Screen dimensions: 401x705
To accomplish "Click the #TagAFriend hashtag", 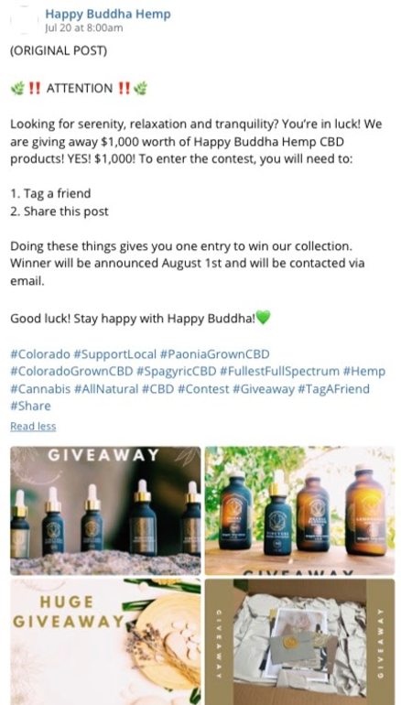I will [x=333, y=388].
